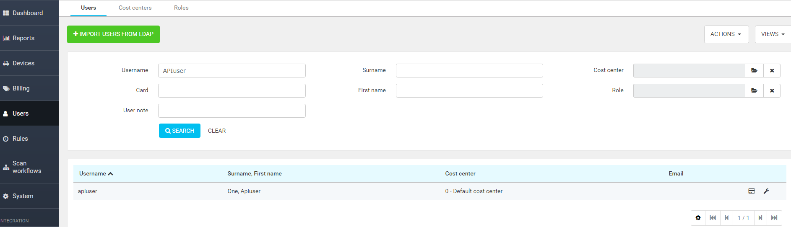Image resolution: width=791 pixels, height=227 pixels.
Task: Jump to last page
Action: (x=774, y=218)
